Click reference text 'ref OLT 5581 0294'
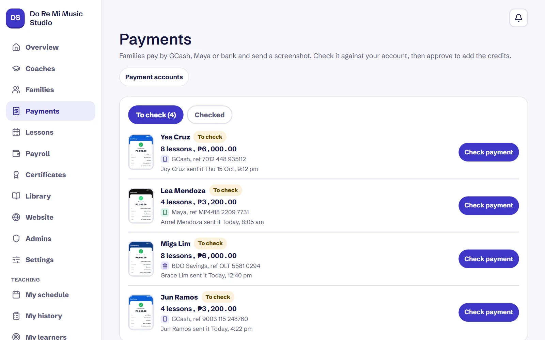This screenshot has height=340, width=545. pyautogui.click(x=235, y=266)
